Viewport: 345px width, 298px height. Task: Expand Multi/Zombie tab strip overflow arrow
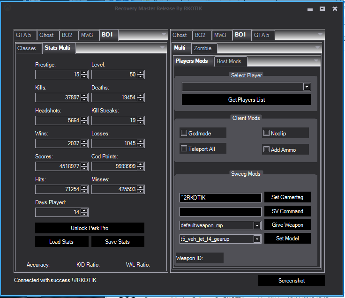coord(317,47)
